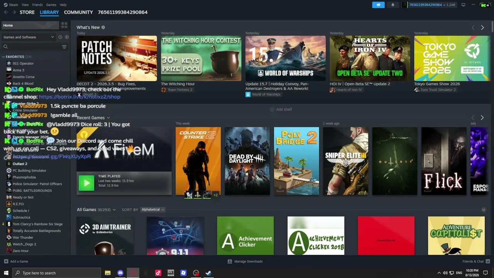The height and width of the screenshot is (278, 494).
Task: Switch to Big Picture mode icon
Action: [463, 5]
